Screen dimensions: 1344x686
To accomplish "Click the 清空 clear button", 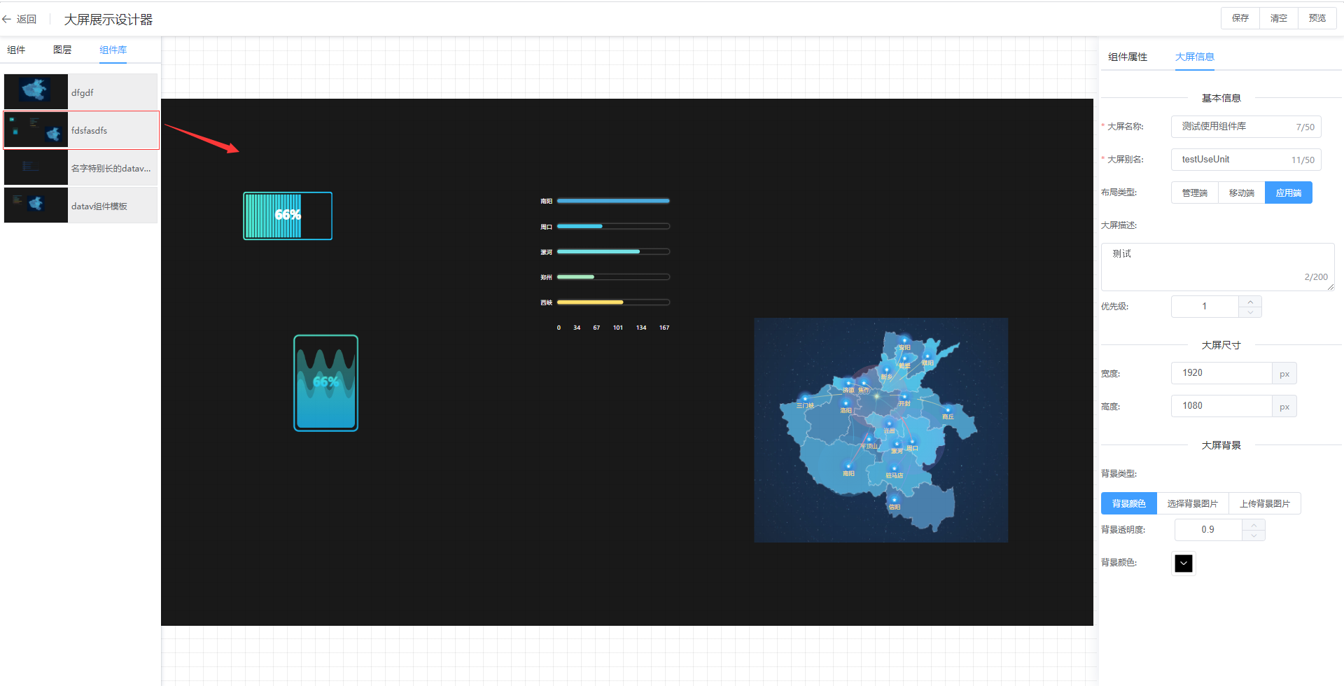I will (1279, 18).
